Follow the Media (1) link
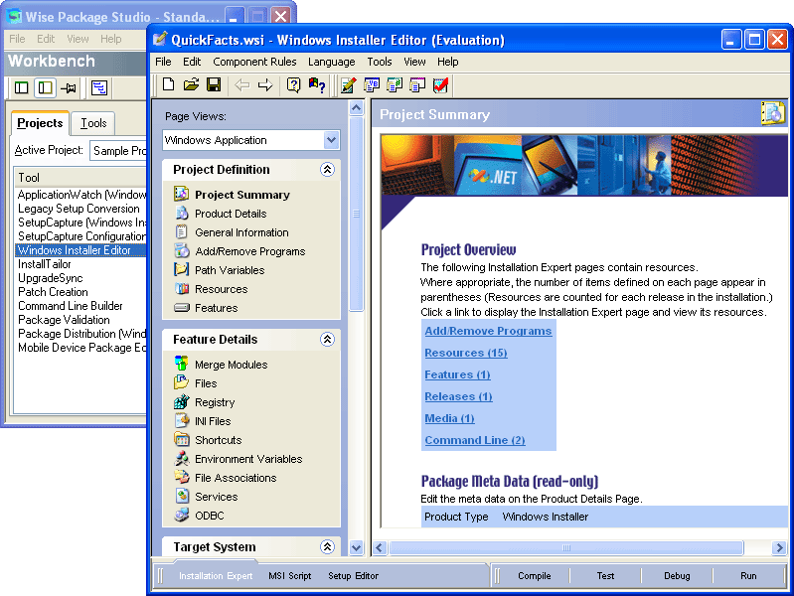794x596 pixels. (x=449, y=418)
